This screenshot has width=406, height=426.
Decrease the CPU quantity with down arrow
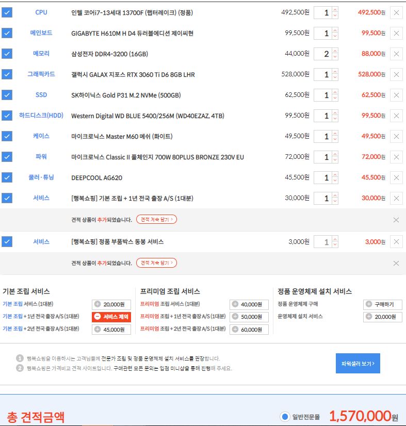pos(335,15)
